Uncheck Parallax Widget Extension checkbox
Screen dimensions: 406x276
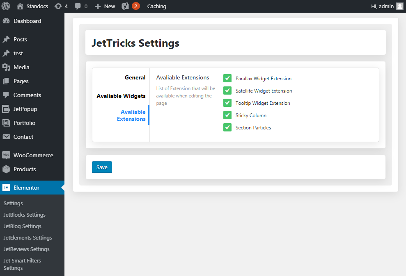[x=227, y=78]
